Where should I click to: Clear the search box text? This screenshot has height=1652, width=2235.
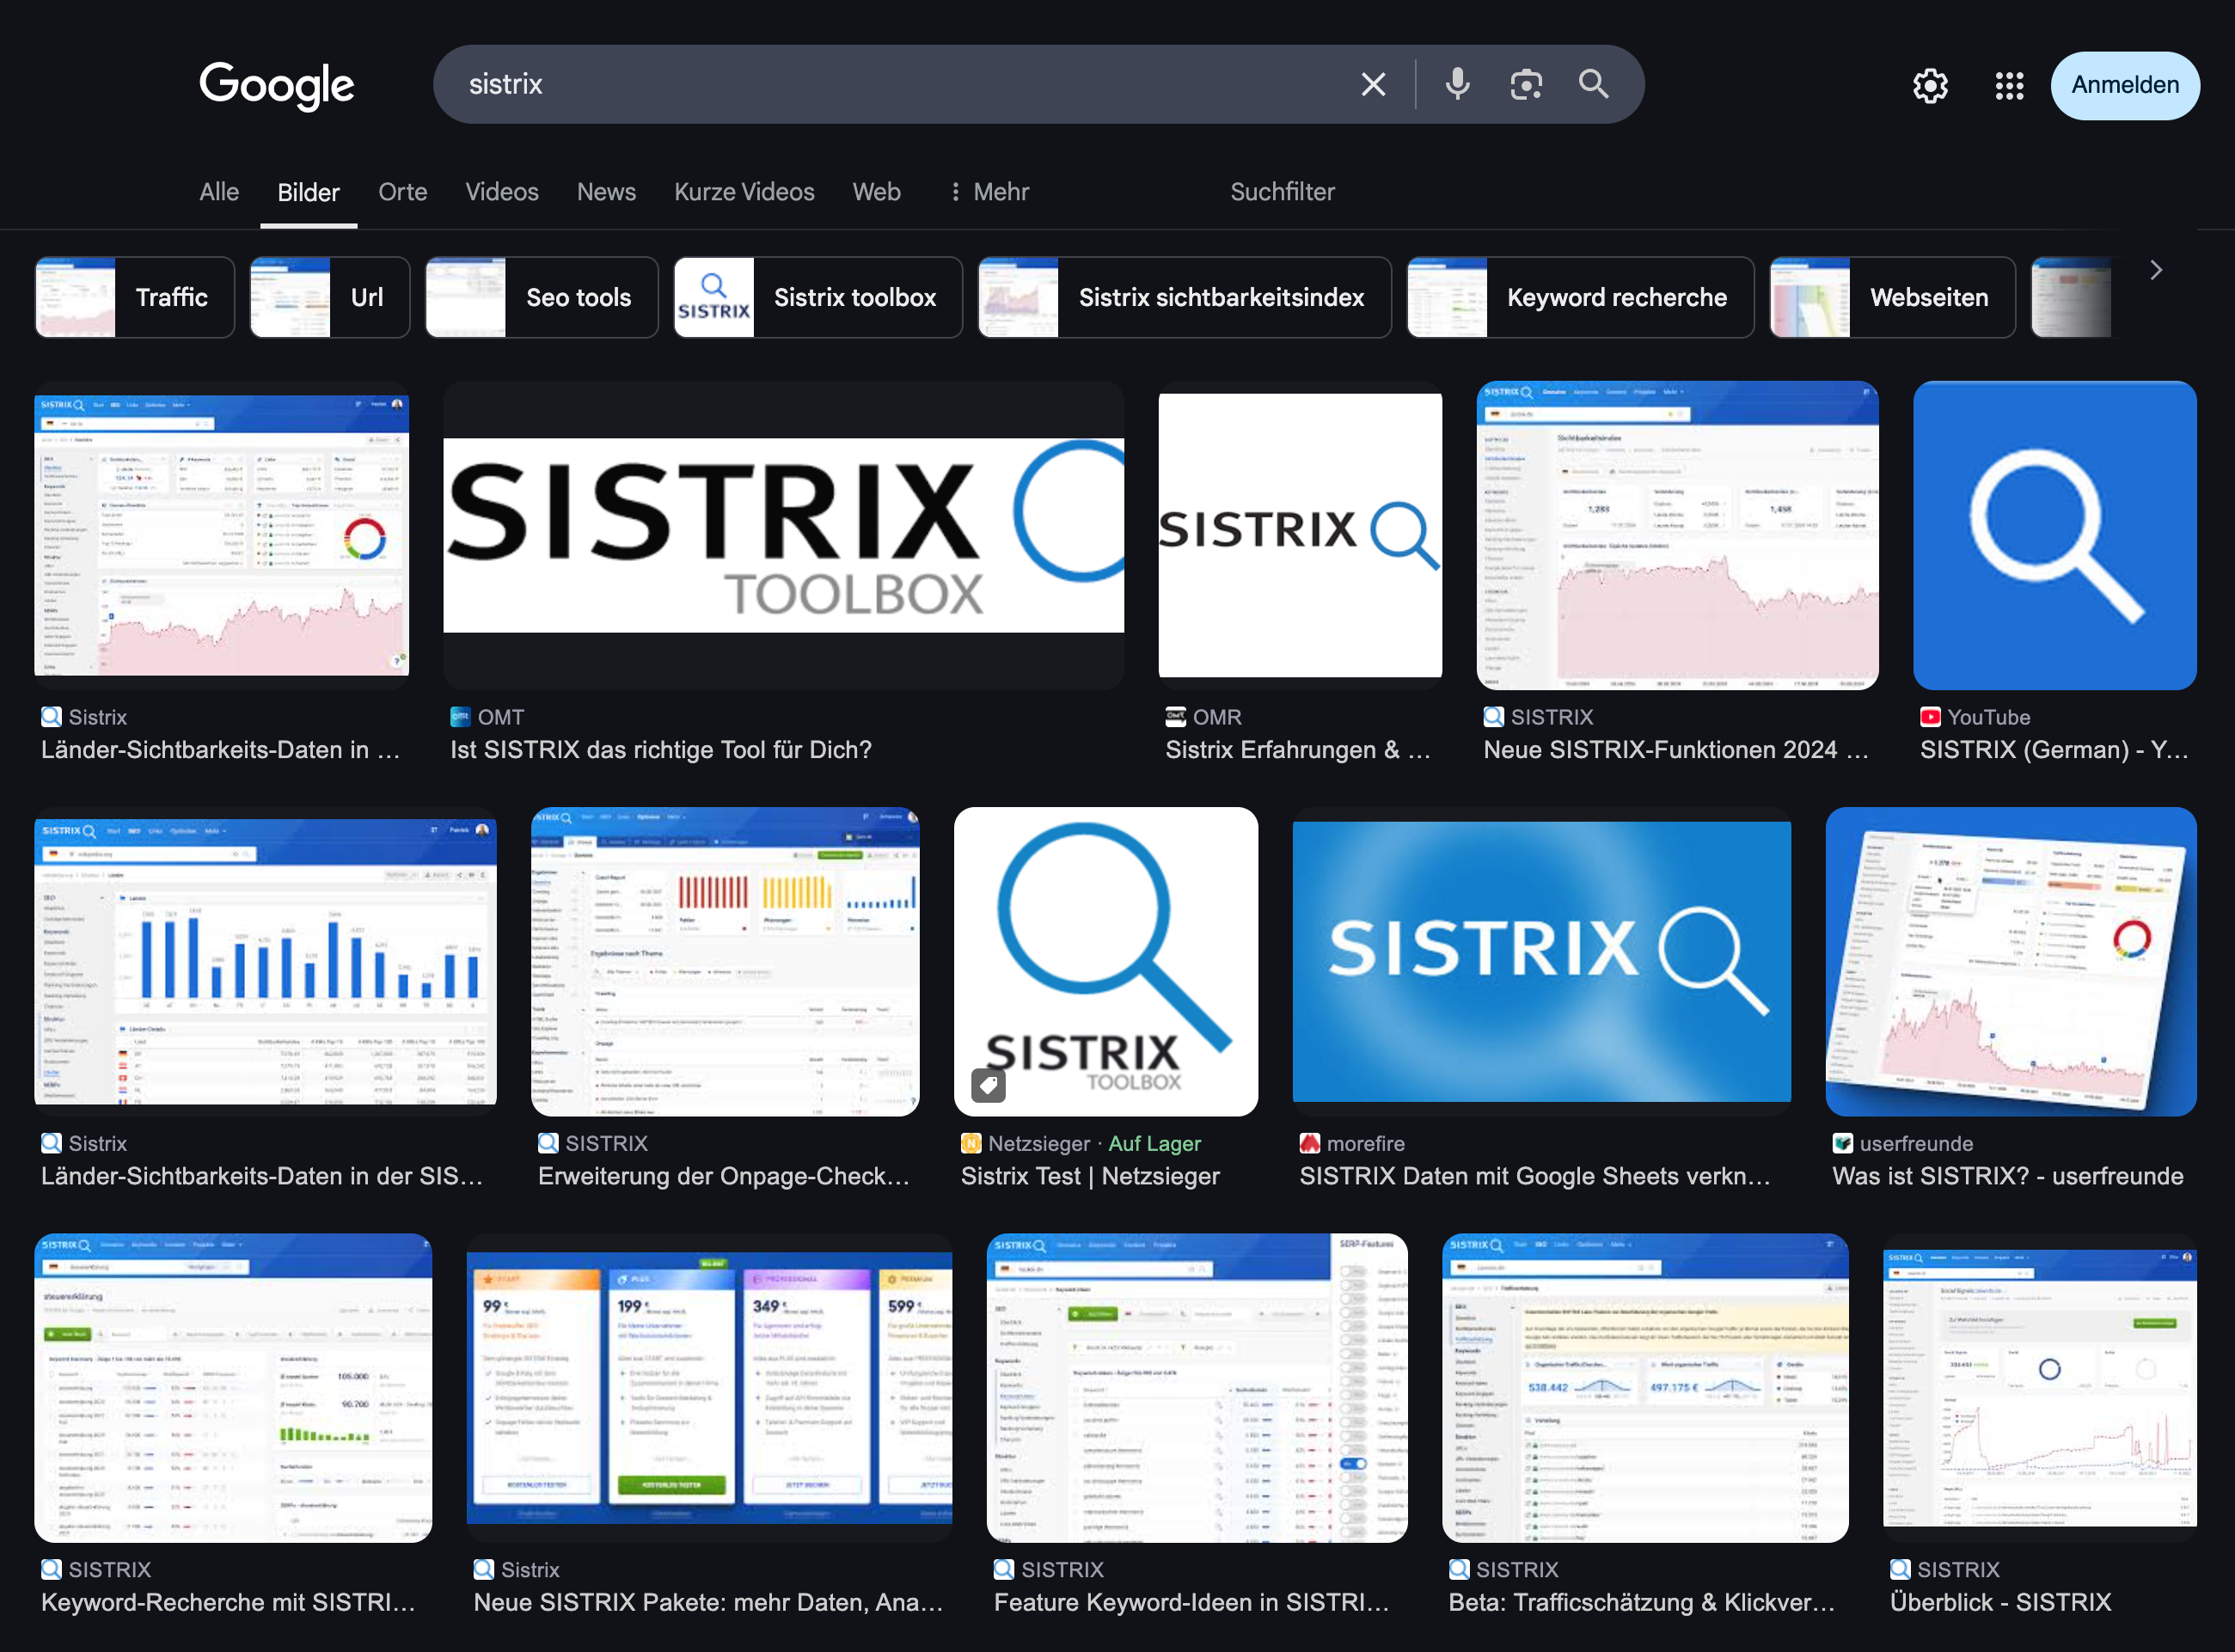tap(1373, 85)
